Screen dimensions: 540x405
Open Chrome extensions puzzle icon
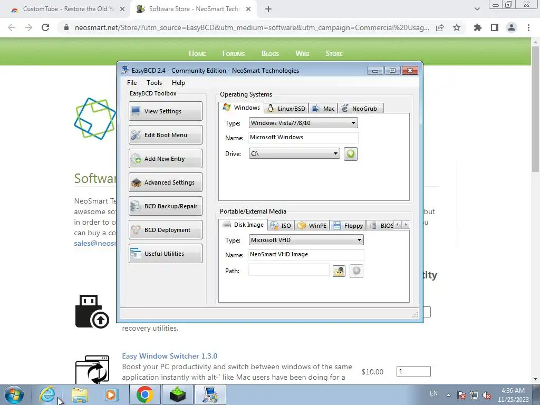(477, 27)
